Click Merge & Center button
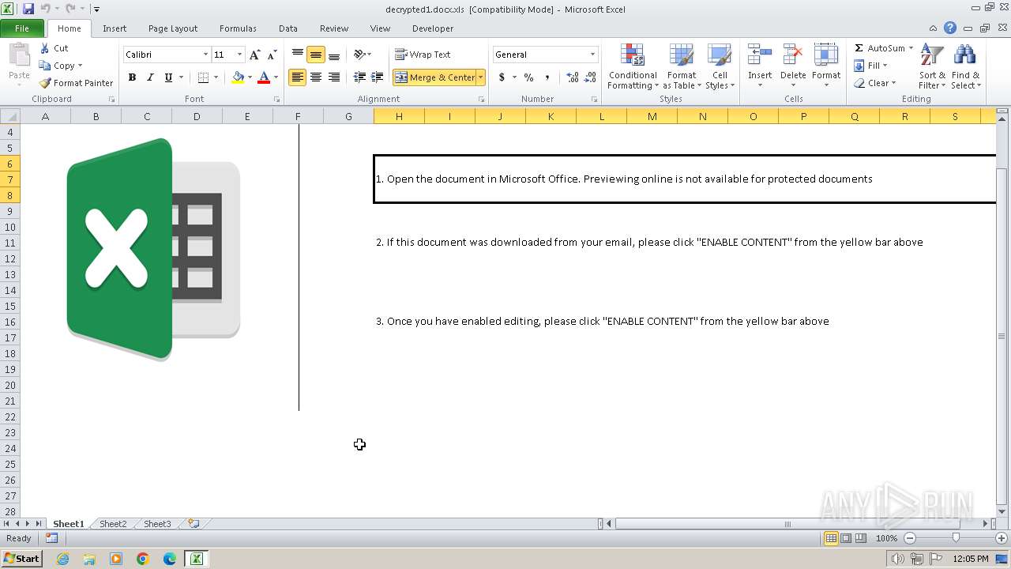 tap(434, 77)
